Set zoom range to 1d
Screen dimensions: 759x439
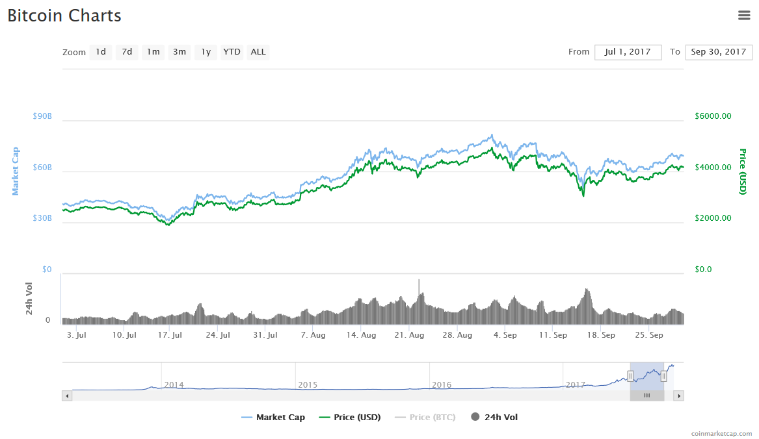(x=101, y=52)
